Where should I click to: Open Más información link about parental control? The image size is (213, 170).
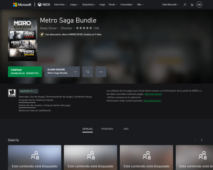click(152, 101)
